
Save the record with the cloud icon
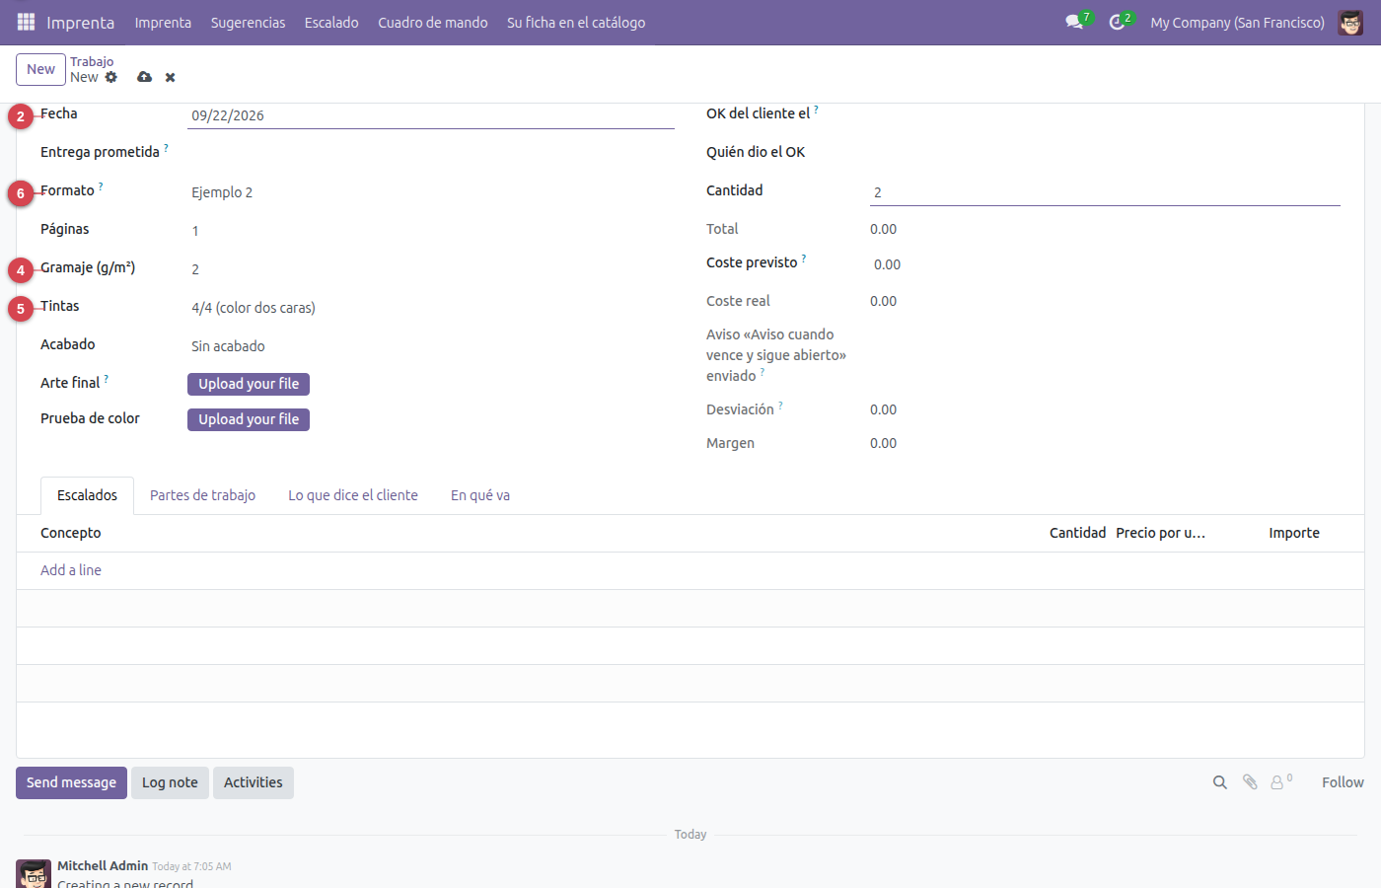pyautogui.click(x=145, y=77)
